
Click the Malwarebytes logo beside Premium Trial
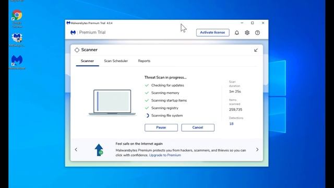point(73,32)
